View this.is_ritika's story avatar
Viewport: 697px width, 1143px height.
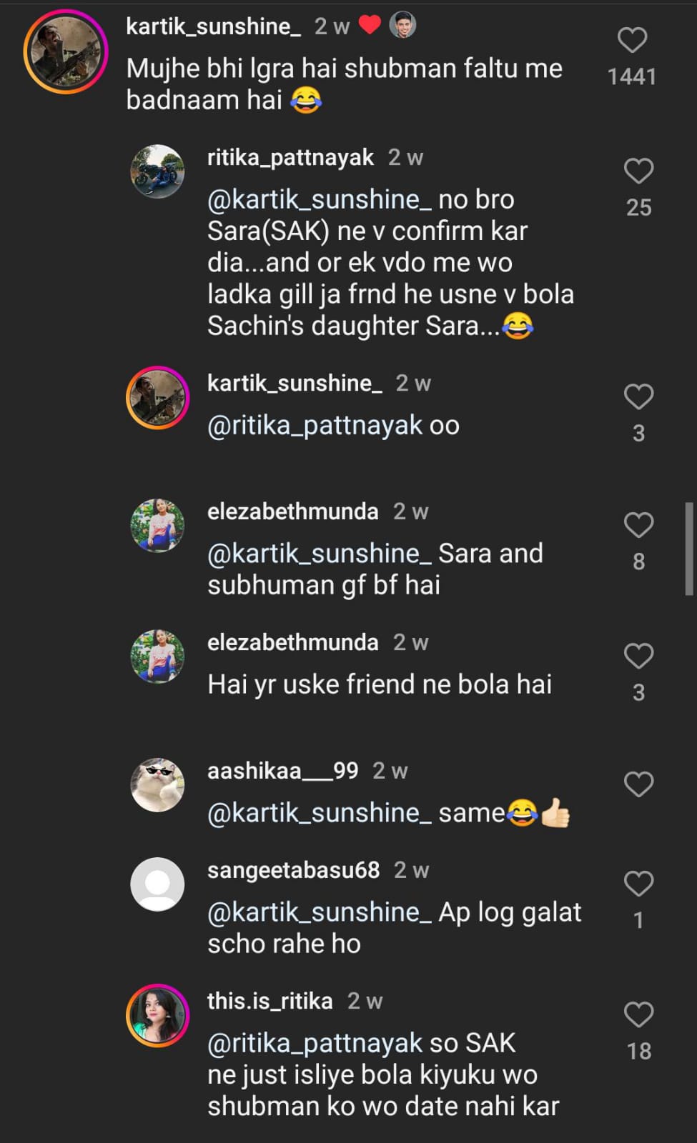pos(157,1015)
